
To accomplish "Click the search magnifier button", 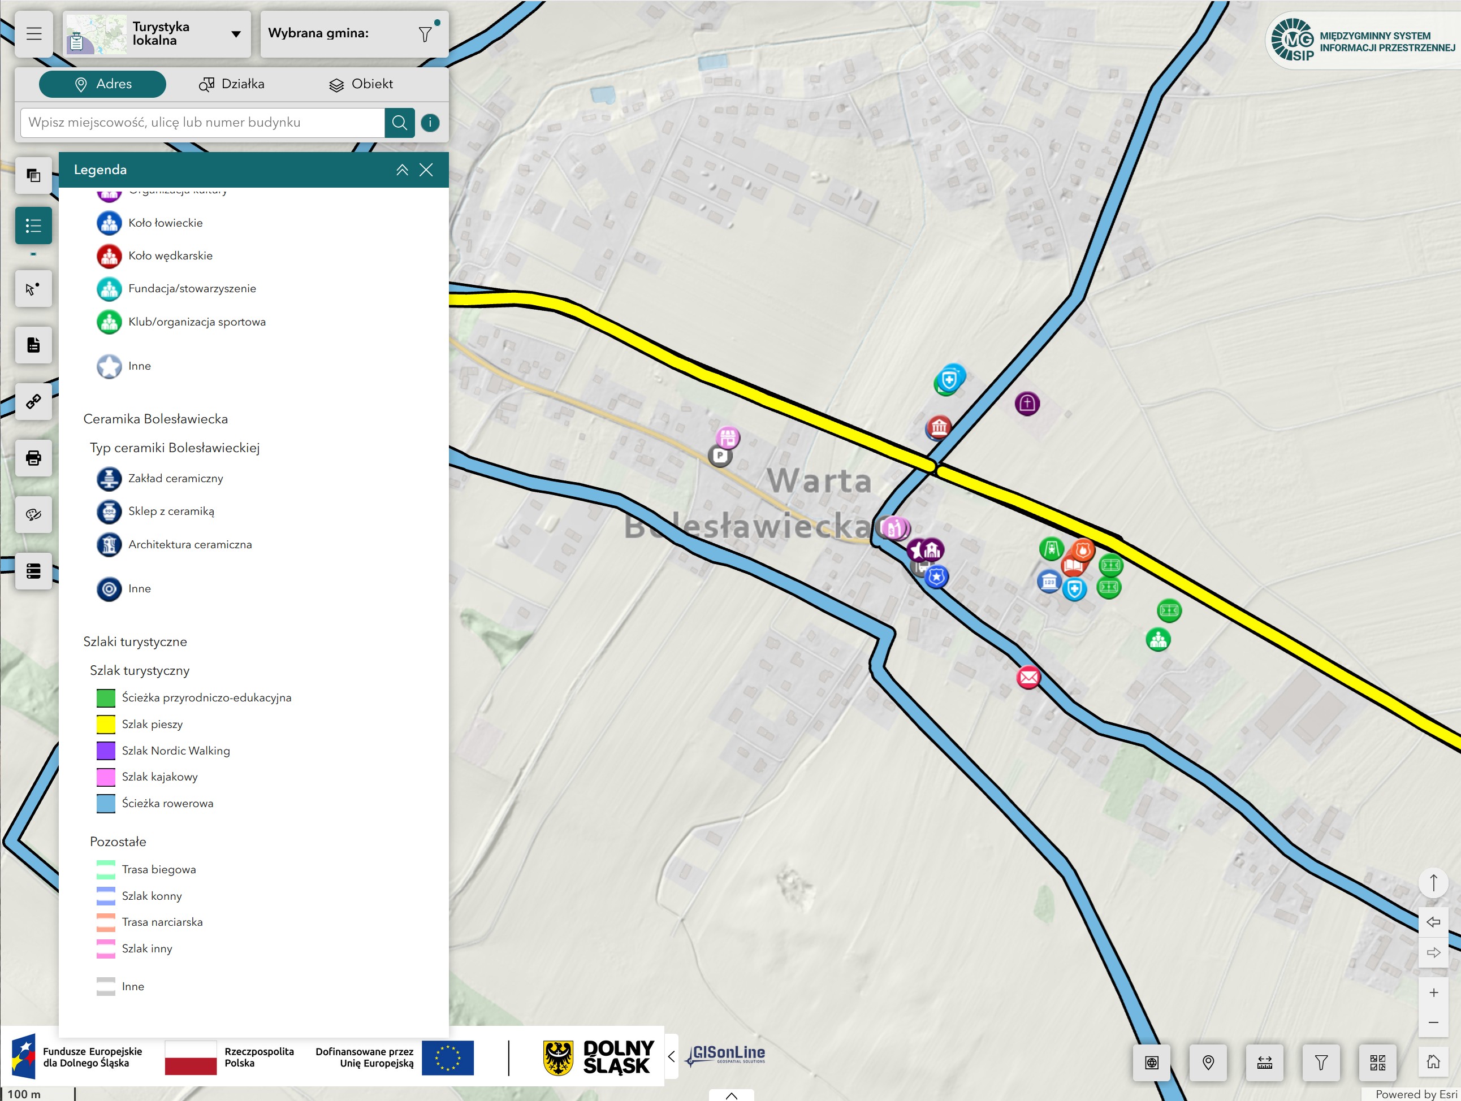I will (399, 123).
